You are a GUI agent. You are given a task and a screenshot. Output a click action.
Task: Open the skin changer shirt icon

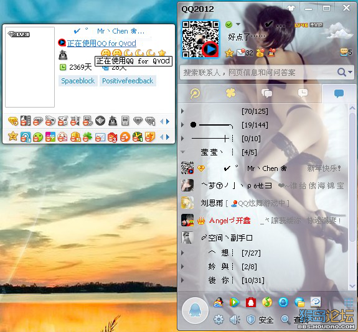point(291,9)
